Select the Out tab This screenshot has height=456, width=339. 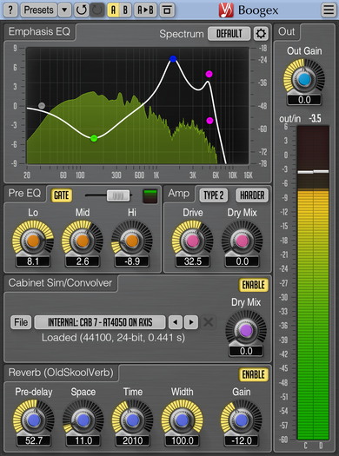pyautogui.click(x=287, y=31)
